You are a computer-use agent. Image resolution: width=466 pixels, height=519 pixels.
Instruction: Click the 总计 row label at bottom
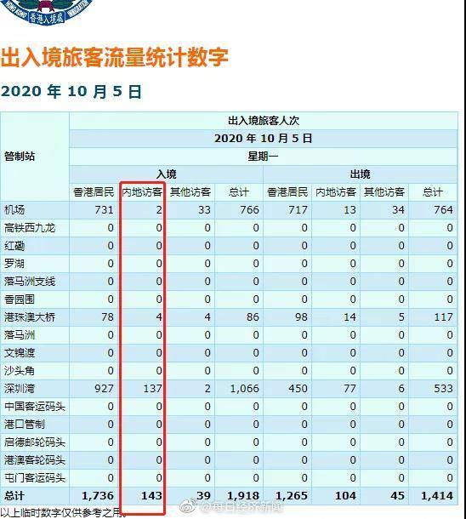point(14,496)
